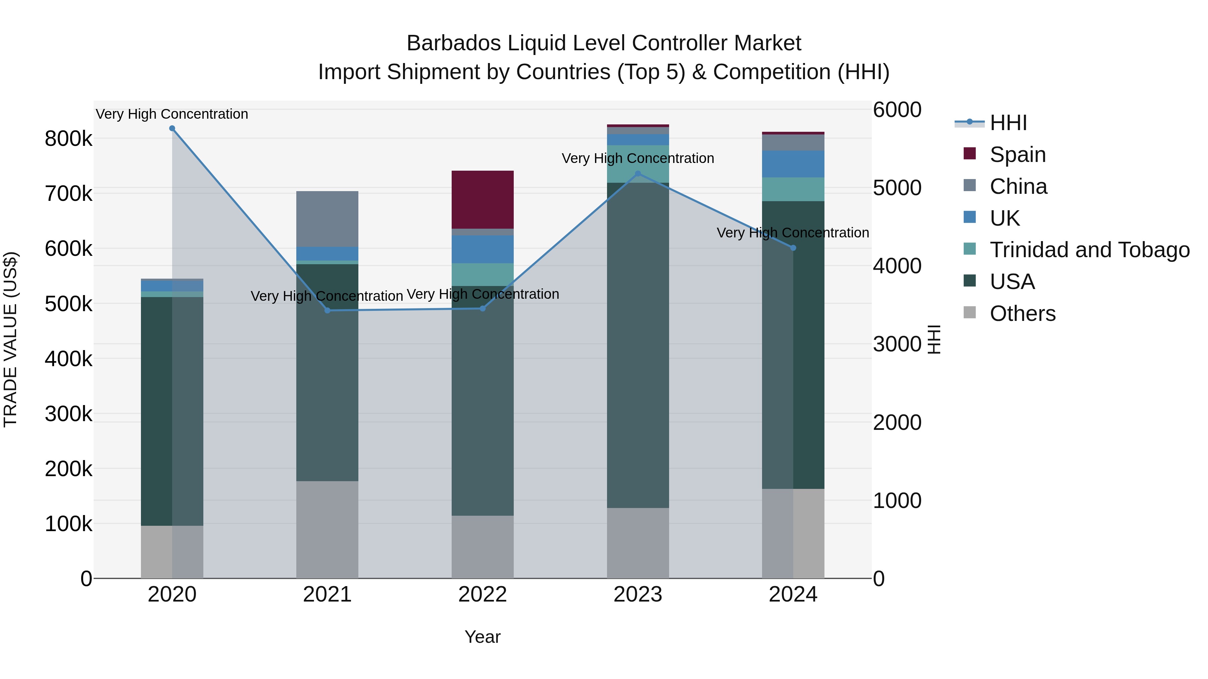Click the 2021 HHI data point
The width and height of the screenshot is (1208, 679).
tap(327, 311)
